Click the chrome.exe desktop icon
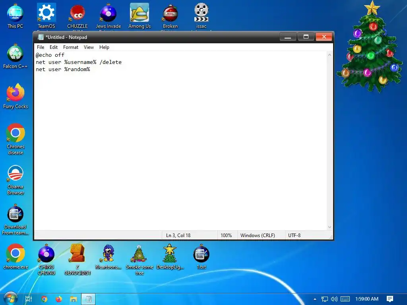Screen dimensions: 407x305 click(x=16, y=256)
